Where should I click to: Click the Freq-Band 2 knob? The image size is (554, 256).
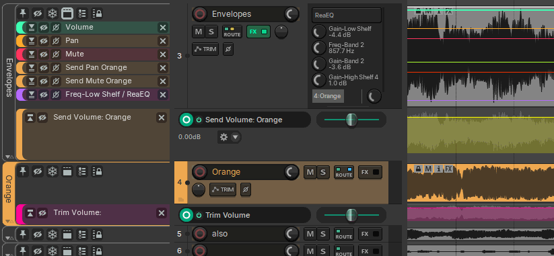tap(318, 48)
